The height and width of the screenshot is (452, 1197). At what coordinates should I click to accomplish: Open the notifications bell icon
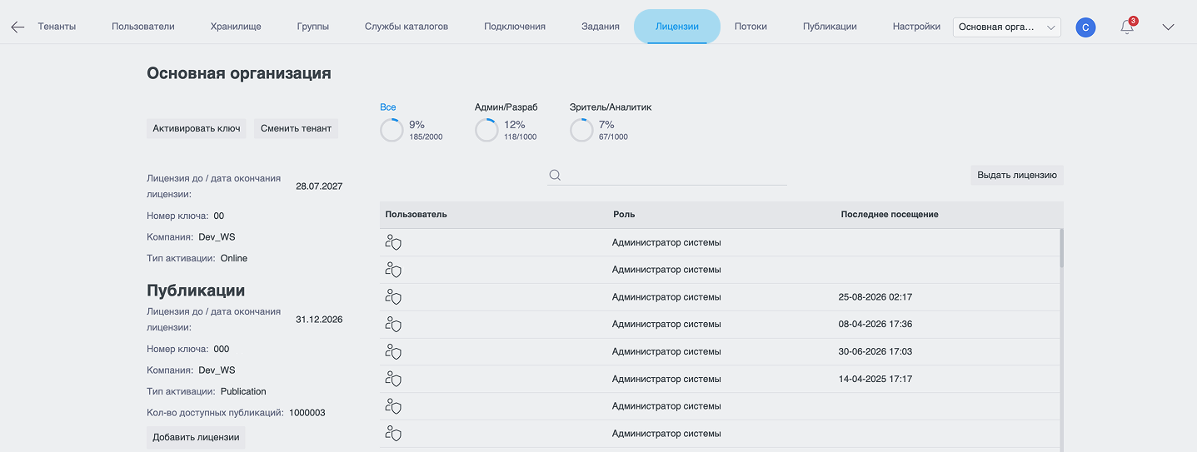point(1127,27)
